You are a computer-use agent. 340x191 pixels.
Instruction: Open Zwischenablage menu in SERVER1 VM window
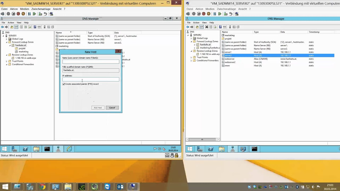41,9
